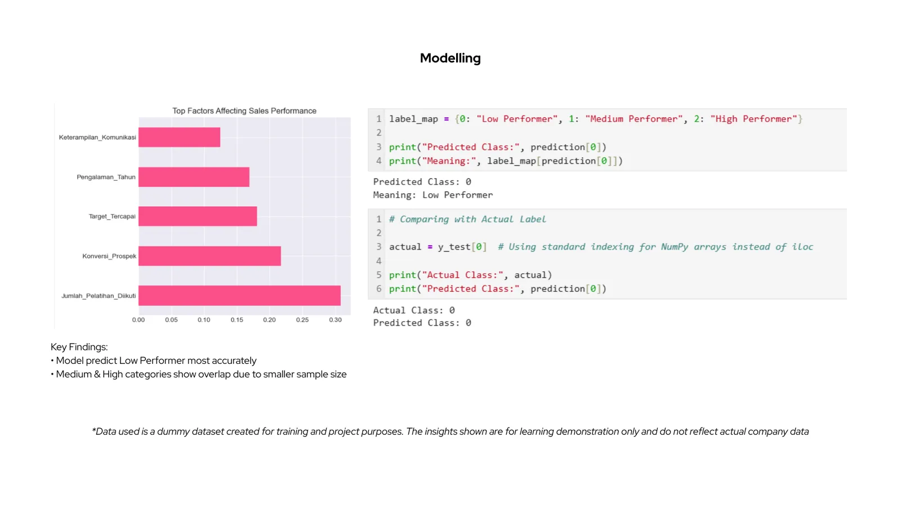Click the print Meaning code line
901x507 pixels.
point(506,161)
